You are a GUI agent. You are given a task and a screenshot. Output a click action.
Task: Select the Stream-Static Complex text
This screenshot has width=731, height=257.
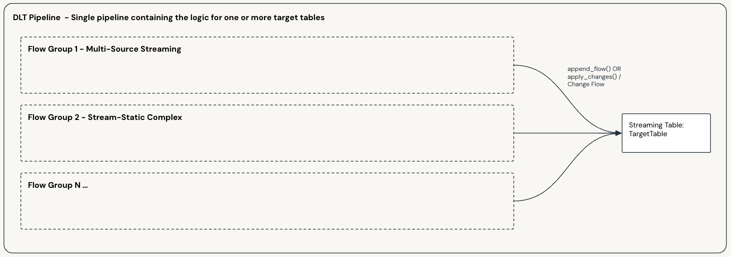135,117
